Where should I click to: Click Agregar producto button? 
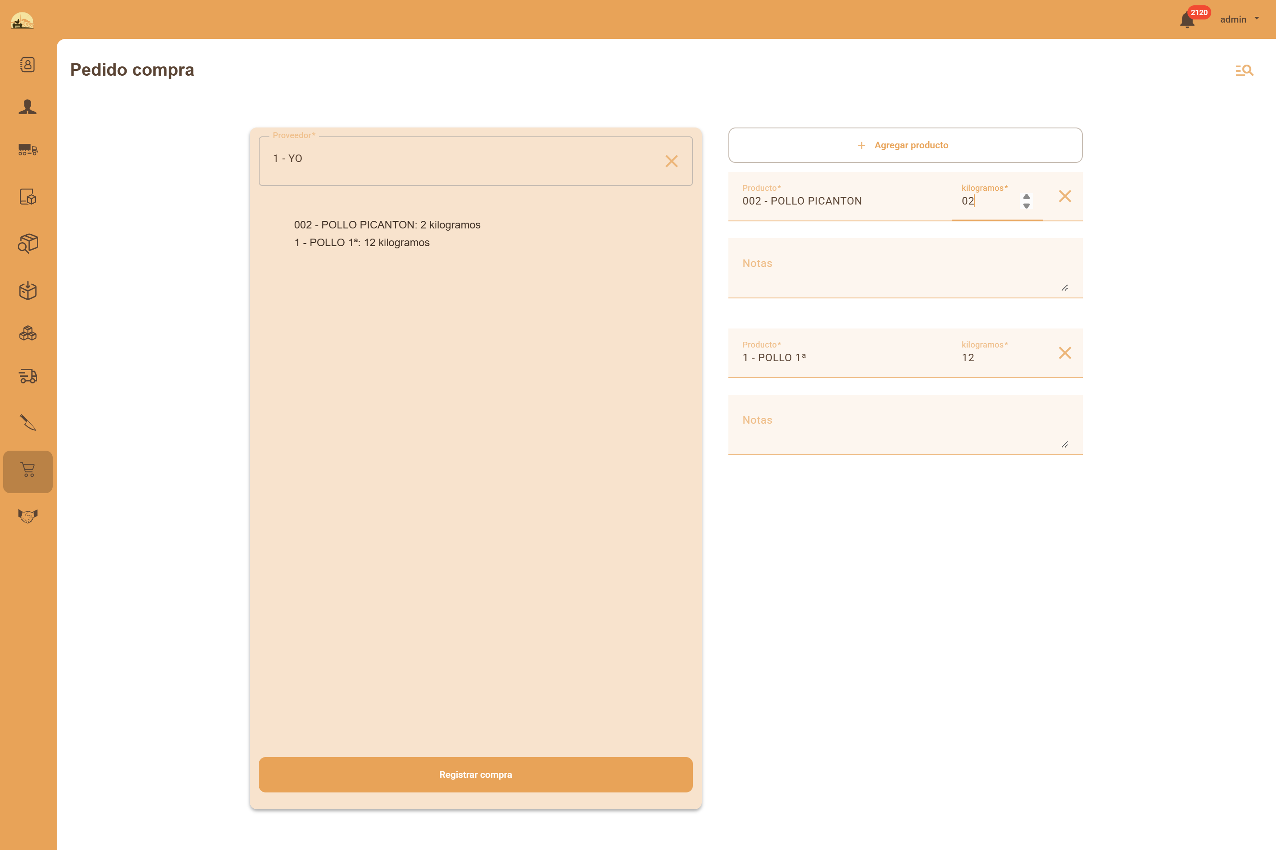pos(905,145)
